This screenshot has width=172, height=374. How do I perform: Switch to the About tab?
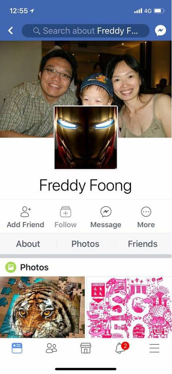click(28, 244)
